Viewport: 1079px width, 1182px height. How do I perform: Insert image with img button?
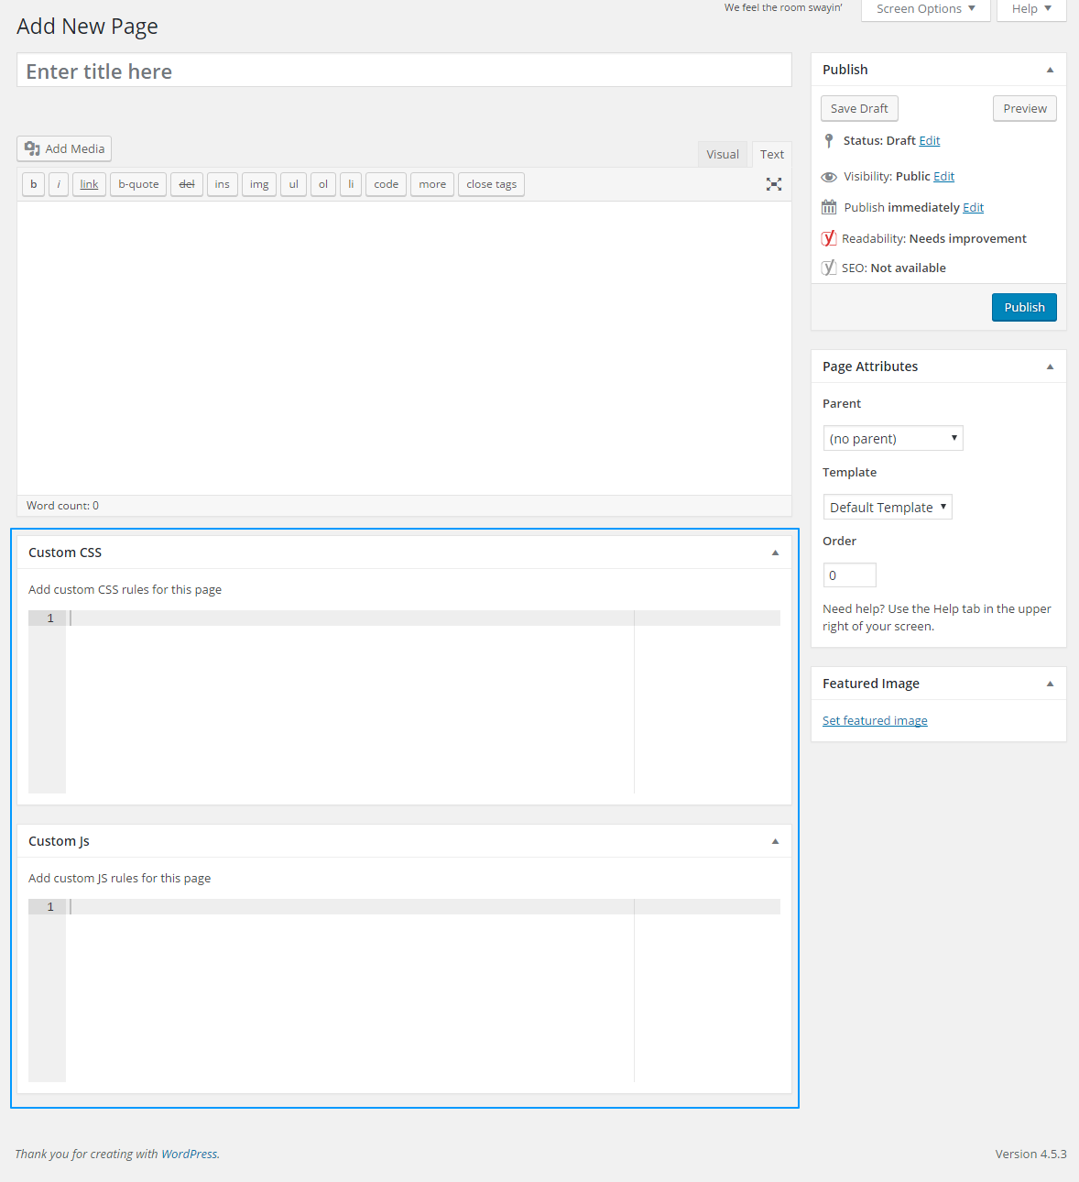(259, 184)
